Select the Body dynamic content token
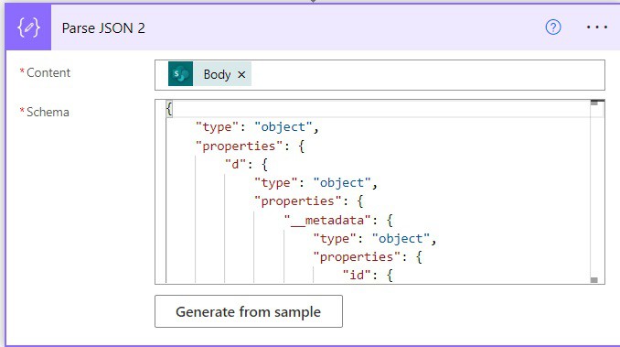Viewport: 620px width, 347px height. click(x=209, y=74)
